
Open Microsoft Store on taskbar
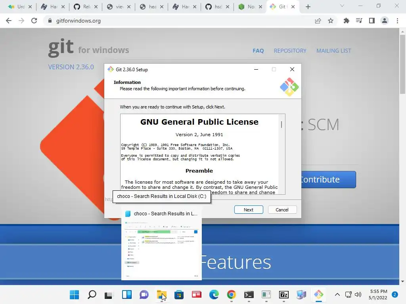click(179, 294)
